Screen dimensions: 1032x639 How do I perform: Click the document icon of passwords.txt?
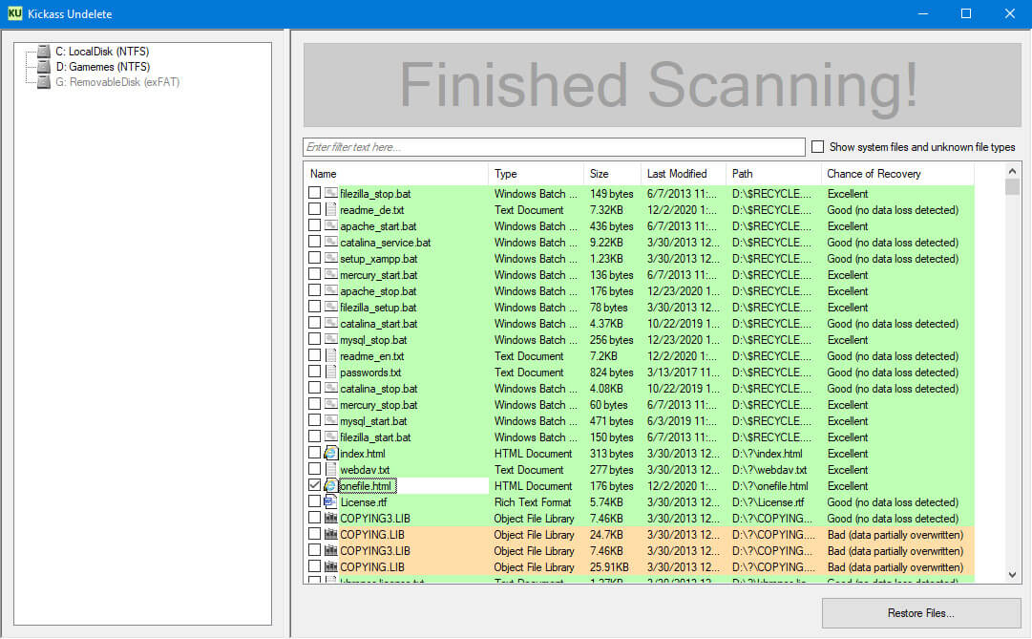[x=331, y=373]
